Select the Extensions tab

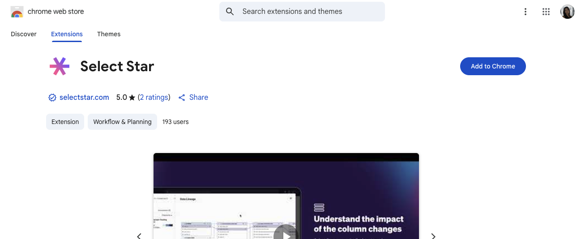tap(67, 34)
